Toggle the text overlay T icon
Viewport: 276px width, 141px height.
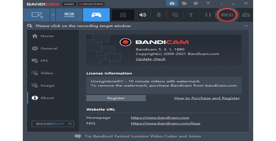point(191,15)
